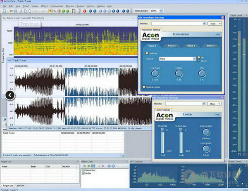Screen dimensions: 248x191
Task: Uncheck Limiter in the Effect Chain list
Action: 83,174
